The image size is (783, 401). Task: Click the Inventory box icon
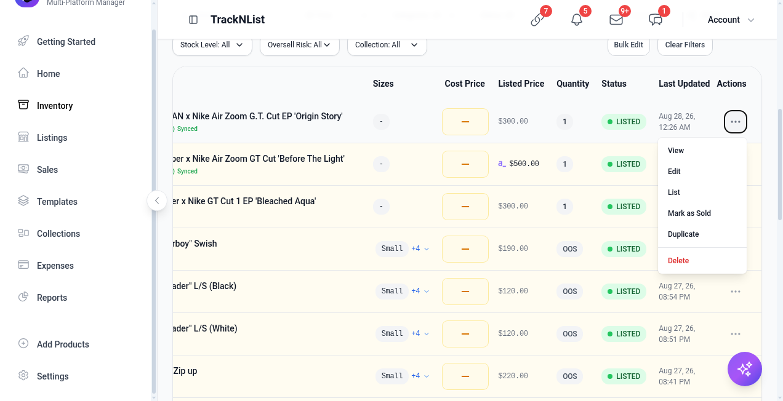[23, 105]
